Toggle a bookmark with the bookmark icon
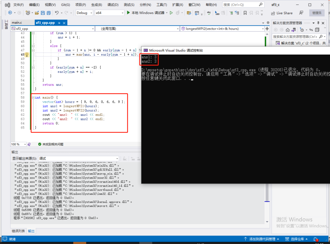This screenshot has height=244, width=330. point(245,13)
